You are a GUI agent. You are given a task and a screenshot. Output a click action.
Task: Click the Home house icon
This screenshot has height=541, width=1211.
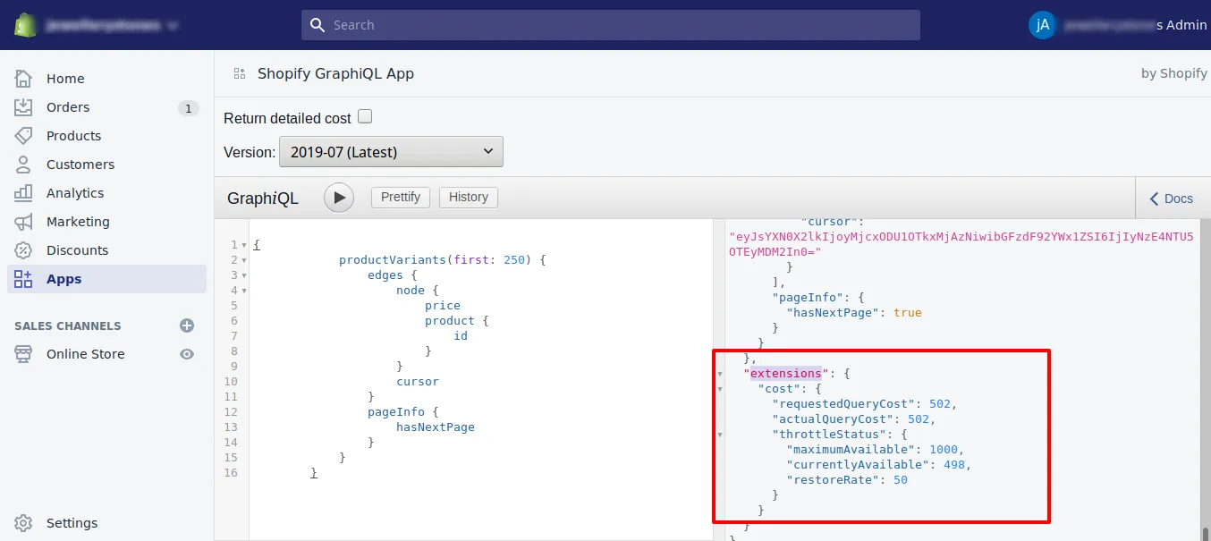24,79
